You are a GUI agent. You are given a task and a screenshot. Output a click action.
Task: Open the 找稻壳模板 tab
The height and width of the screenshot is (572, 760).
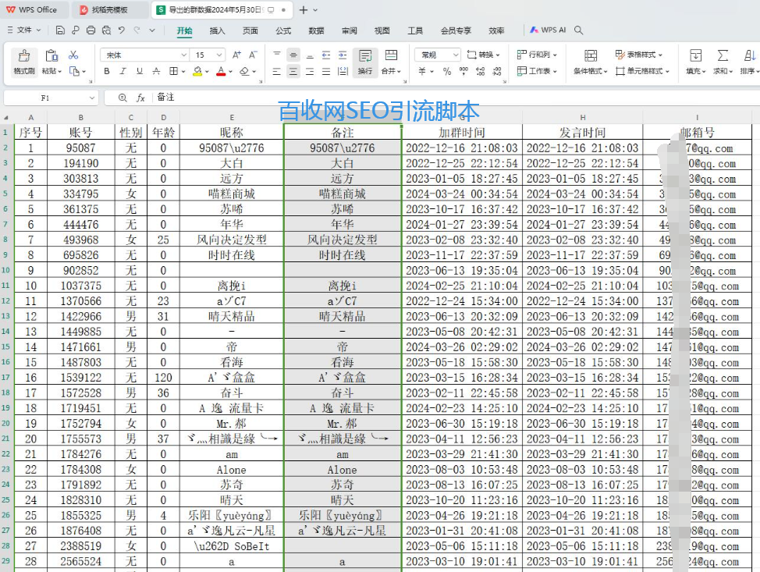pos(109,9)
